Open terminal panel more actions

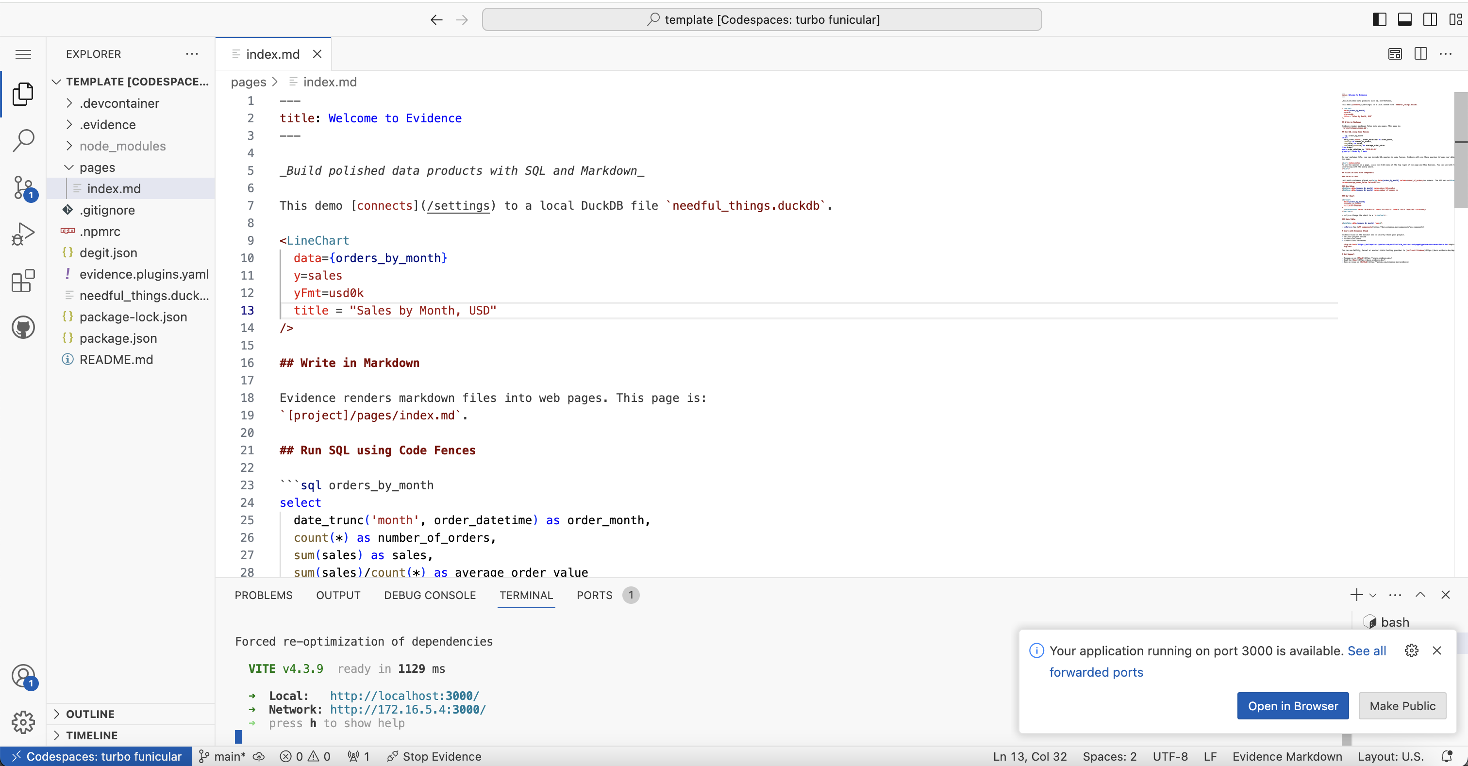pyautogui.click(x=1395, y=595)
